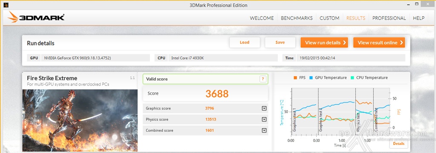Open chart Details button
436x153 pixels.
399,144
